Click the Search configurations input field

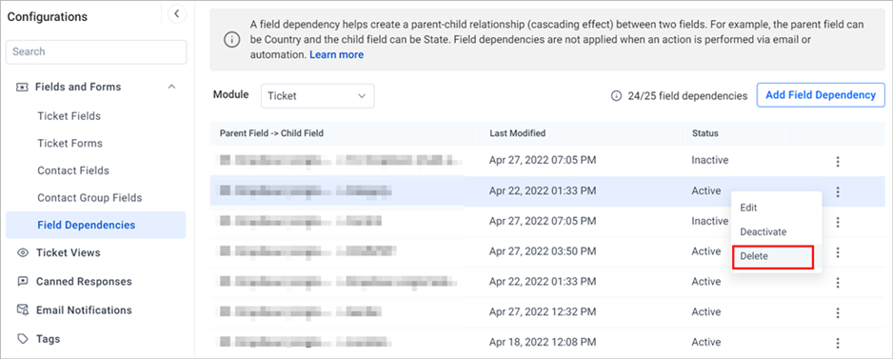96,51
